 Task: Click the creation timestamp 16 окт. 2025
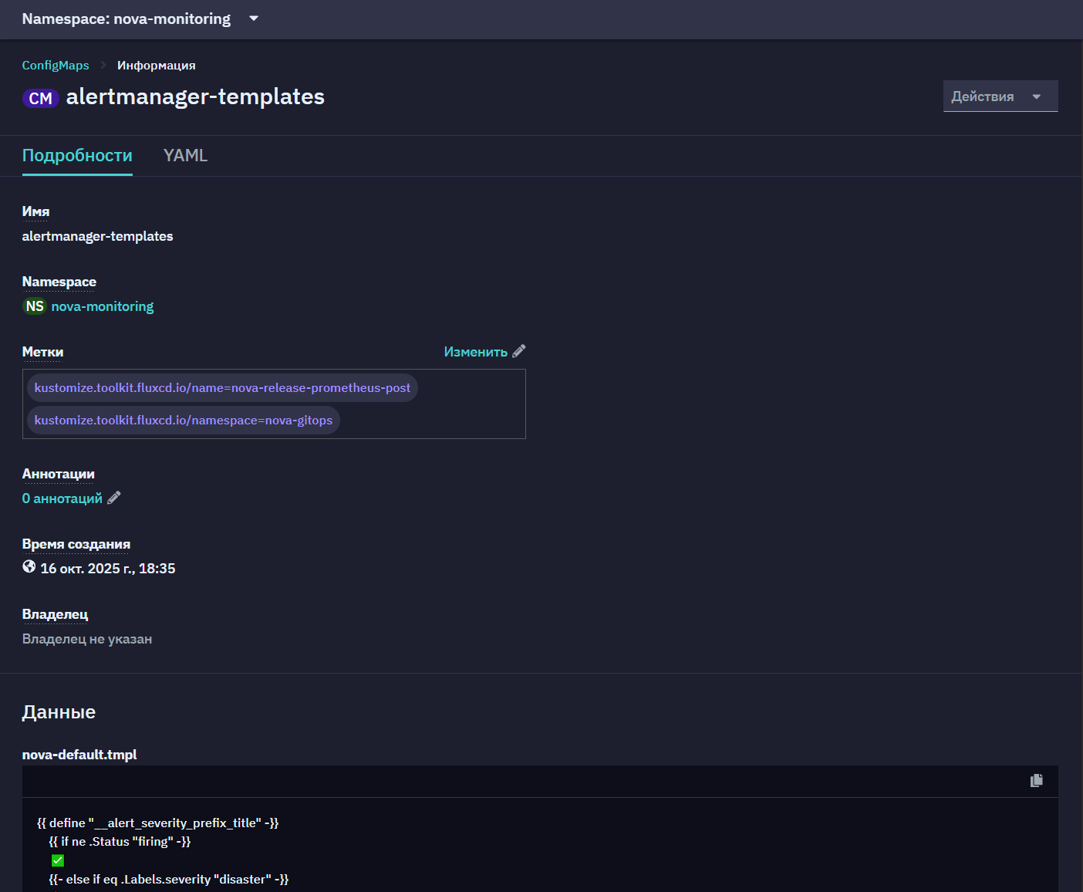pyautogui.click(x=108, y=569)
